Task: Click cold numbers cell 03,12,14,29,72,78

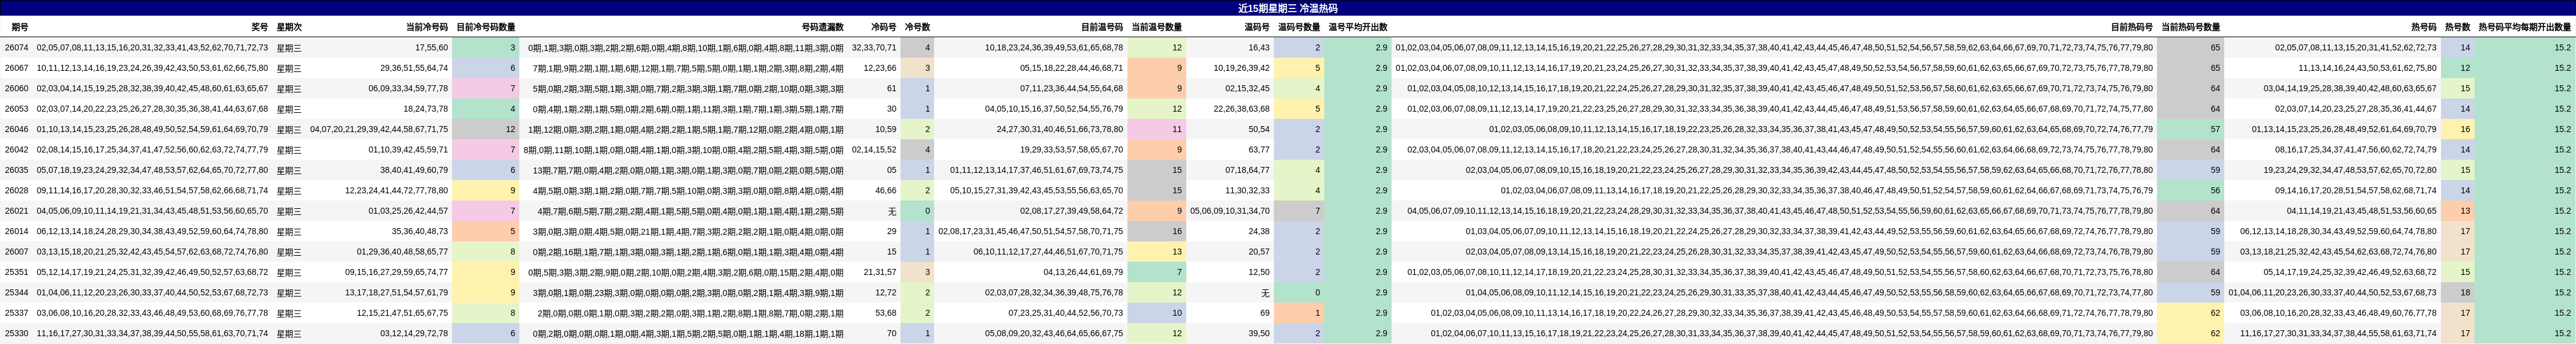Action: 414,333
